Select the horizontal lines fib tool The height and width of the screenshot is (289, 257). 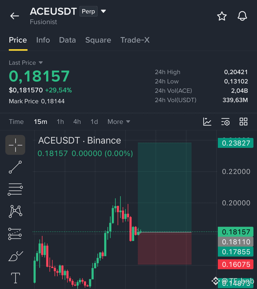[15, 189]
